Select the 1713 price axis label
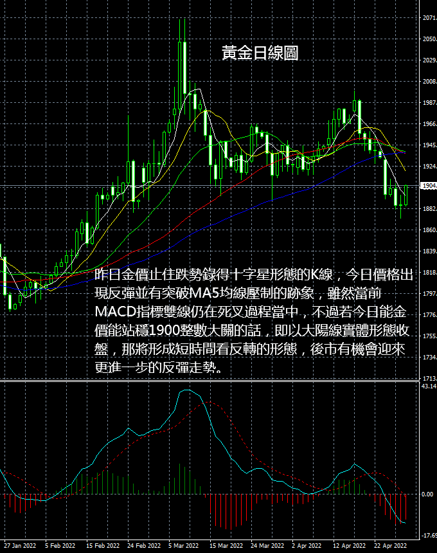Screen dimensions: 437x553 tap(429, 379)
